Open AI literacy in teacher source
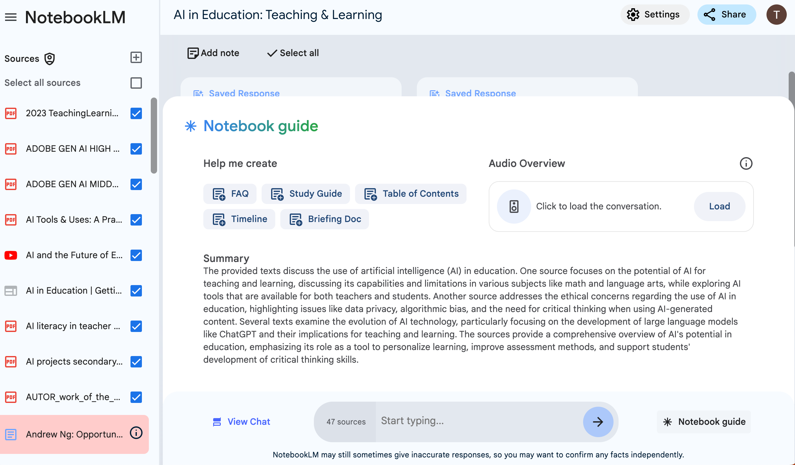Viewport: 795px width, 465px height. point(73,326)
